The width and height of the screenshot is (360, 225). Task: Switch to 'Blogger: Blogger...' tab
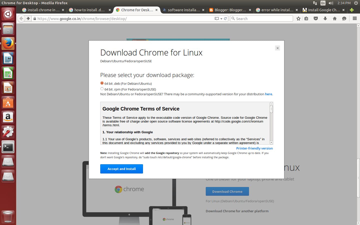click(x=230, y=10)
